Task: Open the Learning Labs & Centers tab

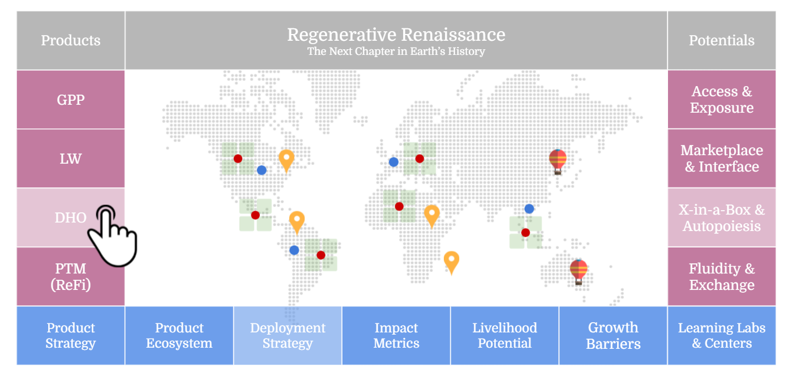Action: (x=722, y=335)
